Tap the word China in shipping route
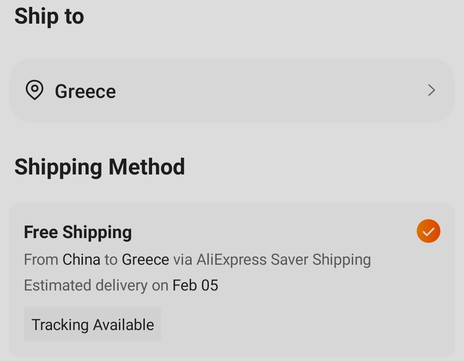This screenshot has height=361, width=464. click(x=81, y=260)
